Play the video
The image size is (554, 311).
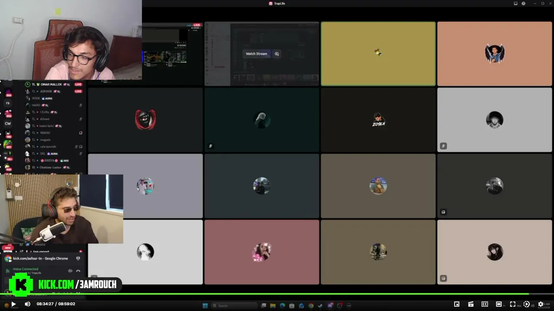pyautogui.click(x=13, y=304)
